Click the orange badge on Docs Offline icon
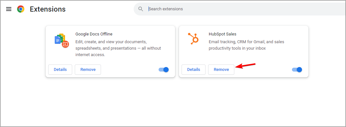346x127 pixels. (65, 44)
